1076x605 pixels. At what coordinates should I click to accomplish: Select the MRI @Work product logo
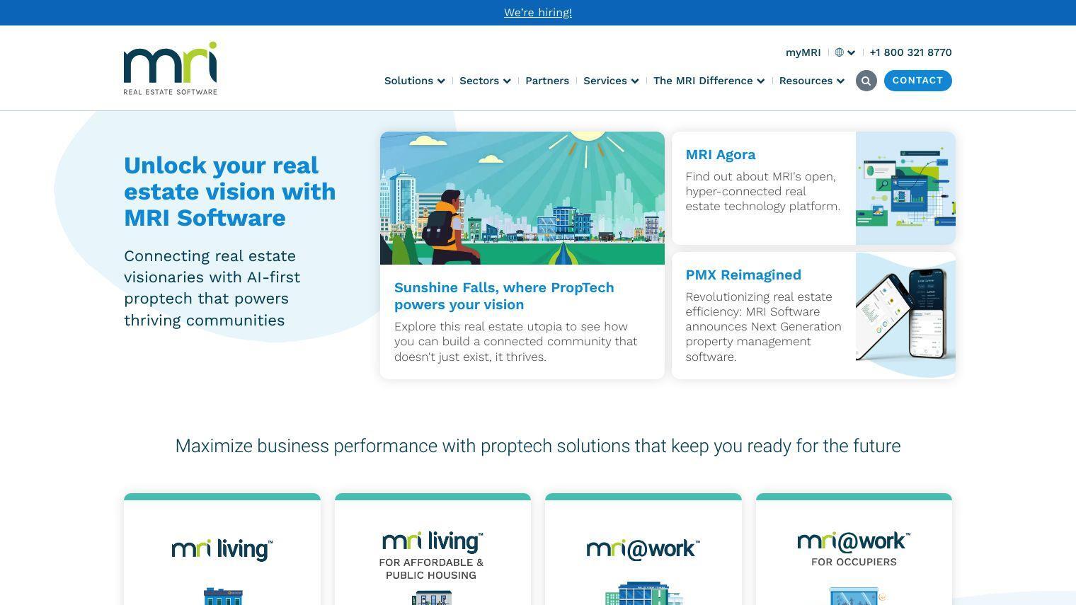point(643,549)
